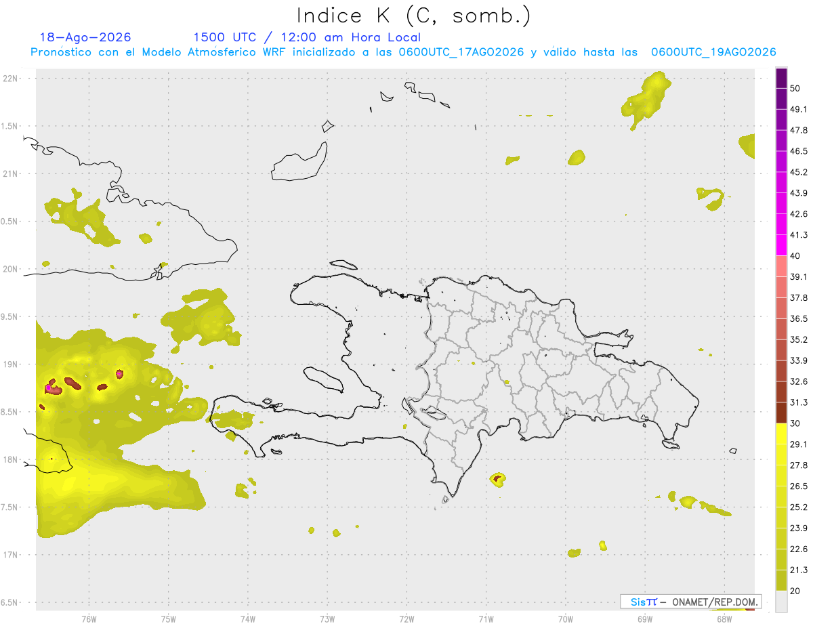Click the colorbar value "27.8"
Viewport: 813px width, 628px height.
tap(799, 465)
